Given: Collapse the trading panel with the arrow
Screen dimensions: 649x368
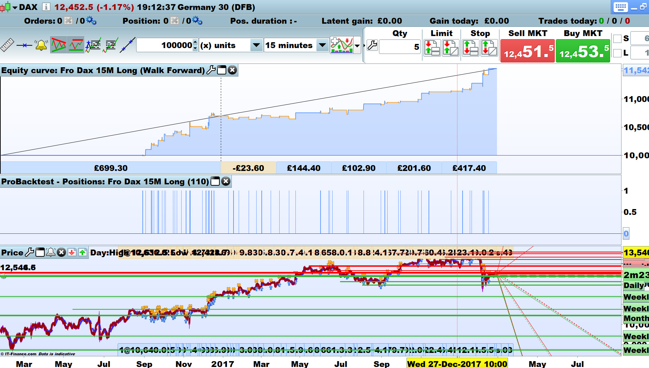Looking at the screenshot, I should click(x=364, y=45).
